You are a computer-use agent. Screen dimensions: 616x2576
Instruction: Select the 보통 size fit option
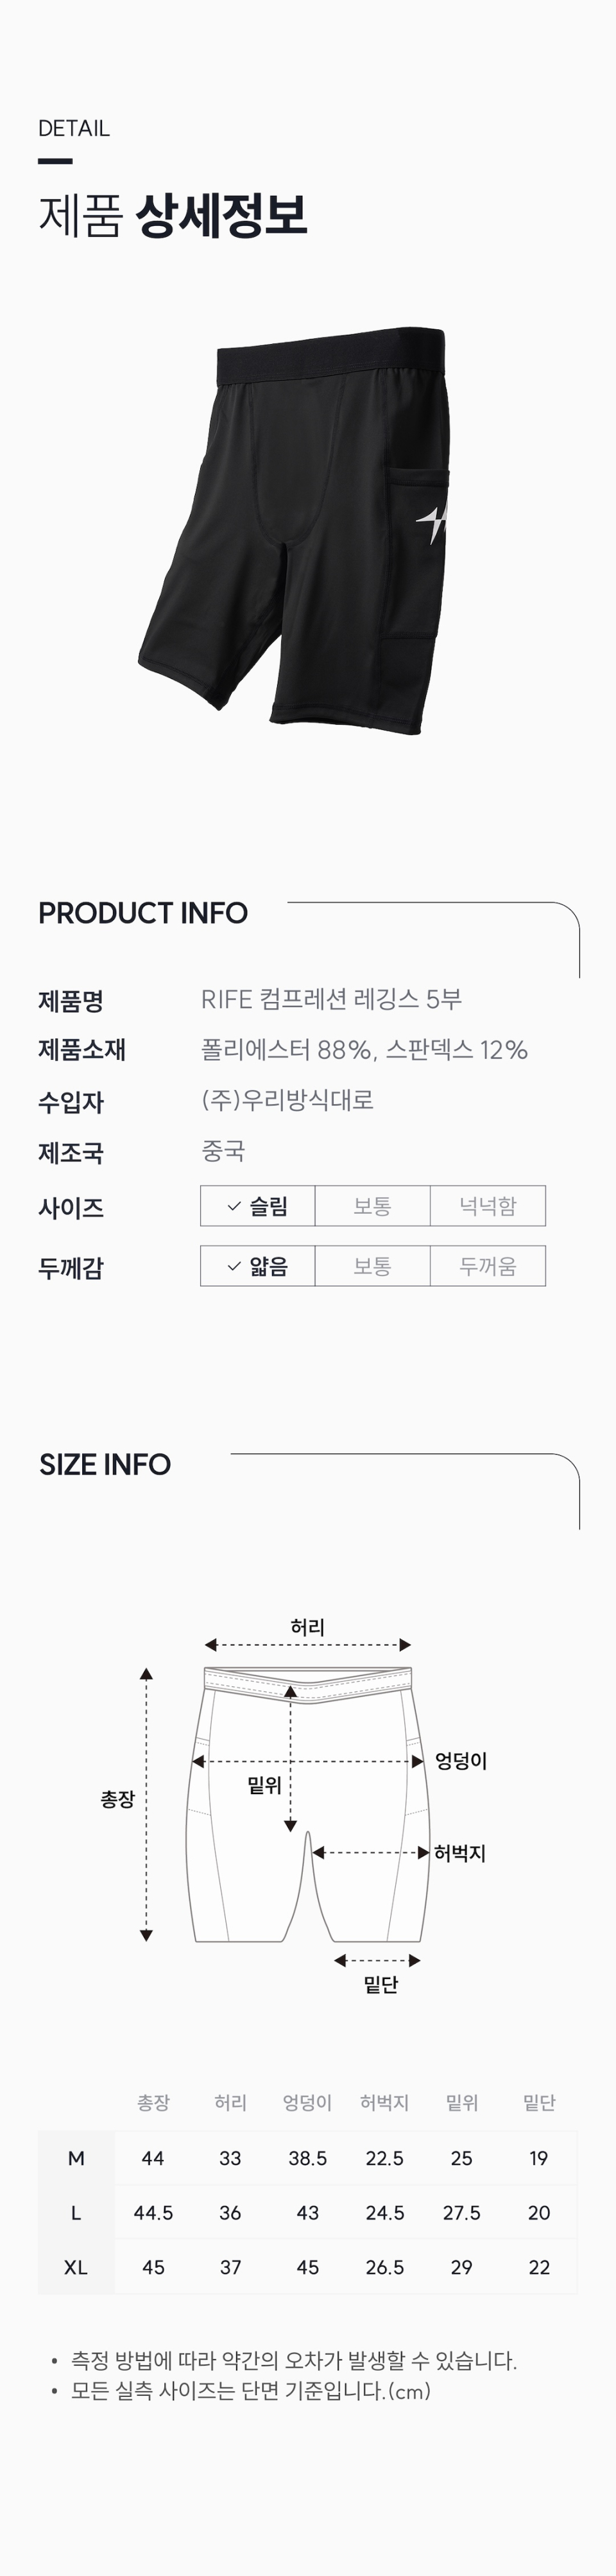(x=372, y=1206)
